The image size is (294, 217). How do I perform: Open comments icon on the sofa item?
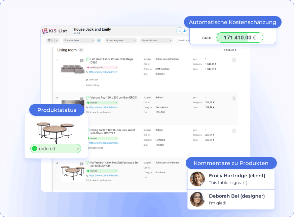pyautogui.click(x=81, y=61)
